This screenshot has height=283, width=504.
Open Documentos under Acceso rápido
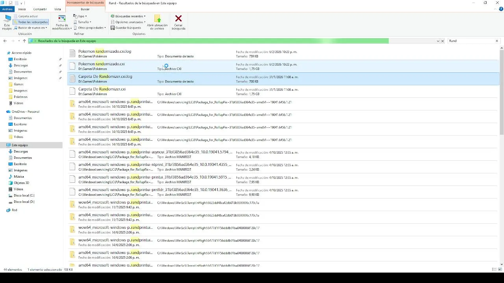tap(22, 72)
